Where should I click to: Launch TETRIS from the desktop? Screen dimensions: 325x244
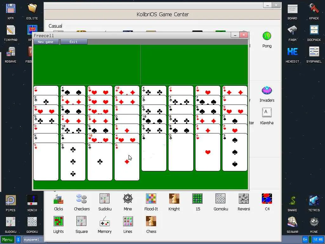pos(314,203)
